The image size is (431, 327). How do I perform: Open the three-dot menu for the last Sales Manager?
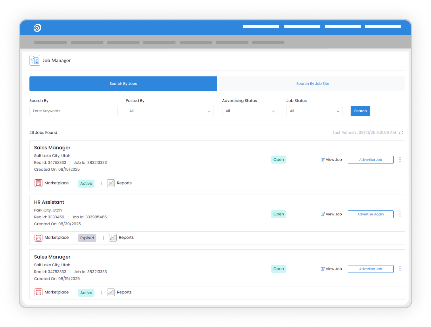click(400, 269)
